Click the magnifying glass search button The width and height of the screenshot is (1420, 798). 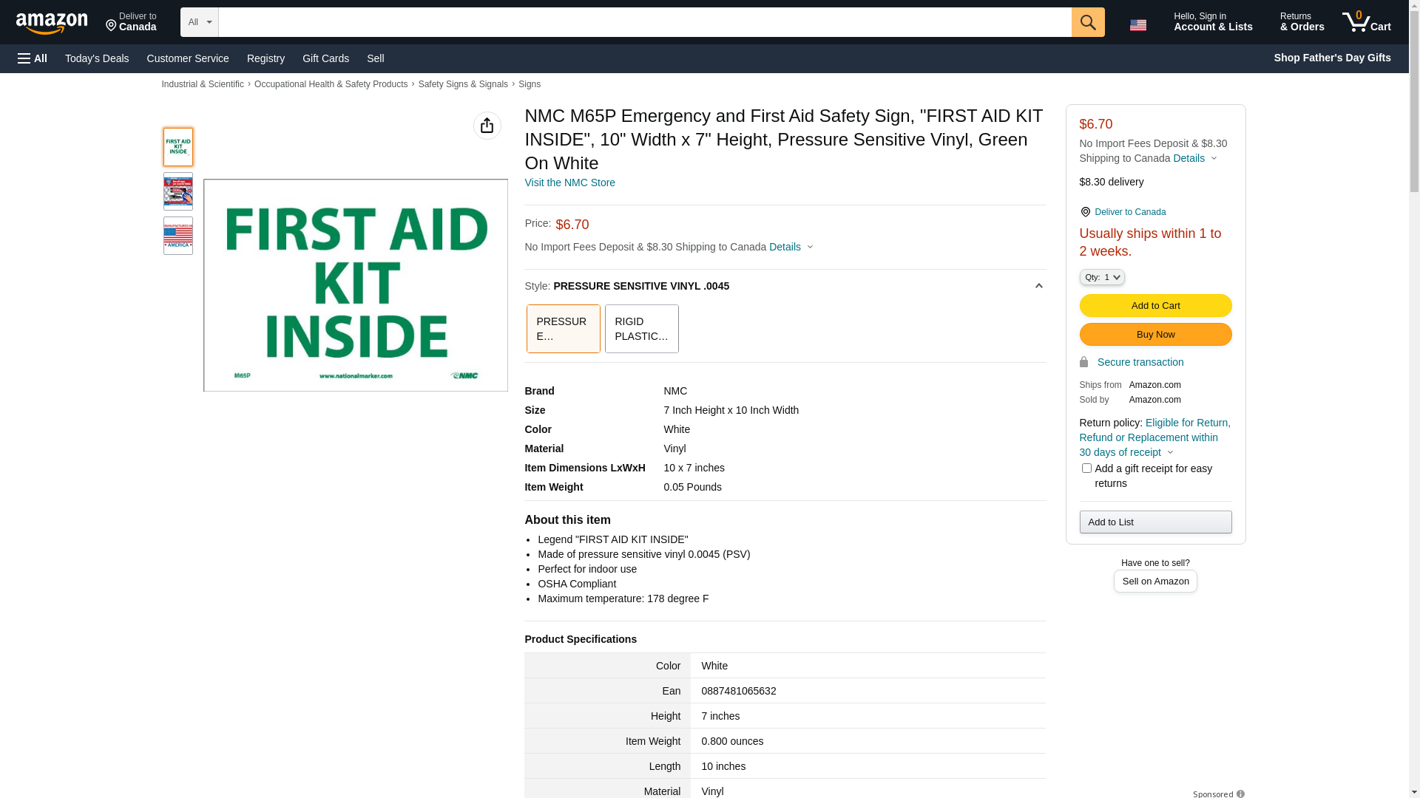click(x=1087, y=22)
